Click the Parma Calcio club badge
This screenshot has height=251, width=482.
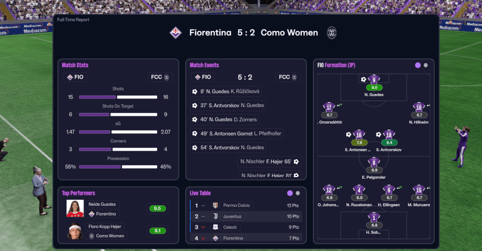point(216,205)
